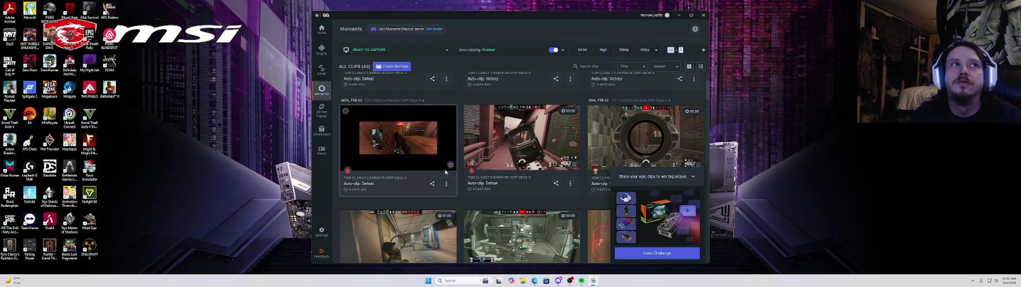Viewport: 1021px width, 287px height.
Task: Open the 01:00 clip thumbnail in bottom row
Action: tap(398, 236)
